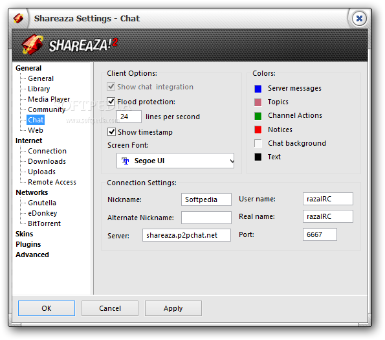Click the Port number field

[x=320, y=234]
